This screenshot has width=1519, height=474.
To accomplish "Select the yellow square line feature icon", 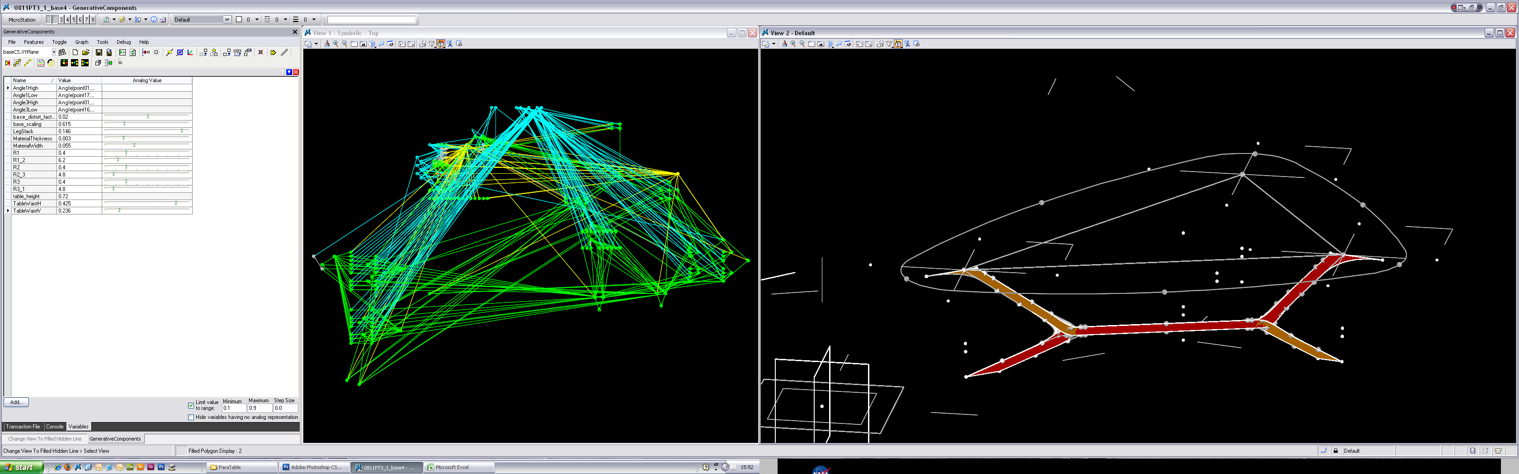I will click(x=169, y=52).
